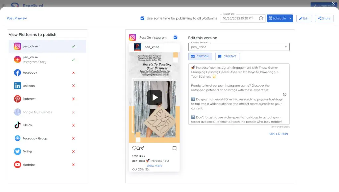Screen dimensions: 339x192
Task: Click the Share button
Action: (324, 19)
